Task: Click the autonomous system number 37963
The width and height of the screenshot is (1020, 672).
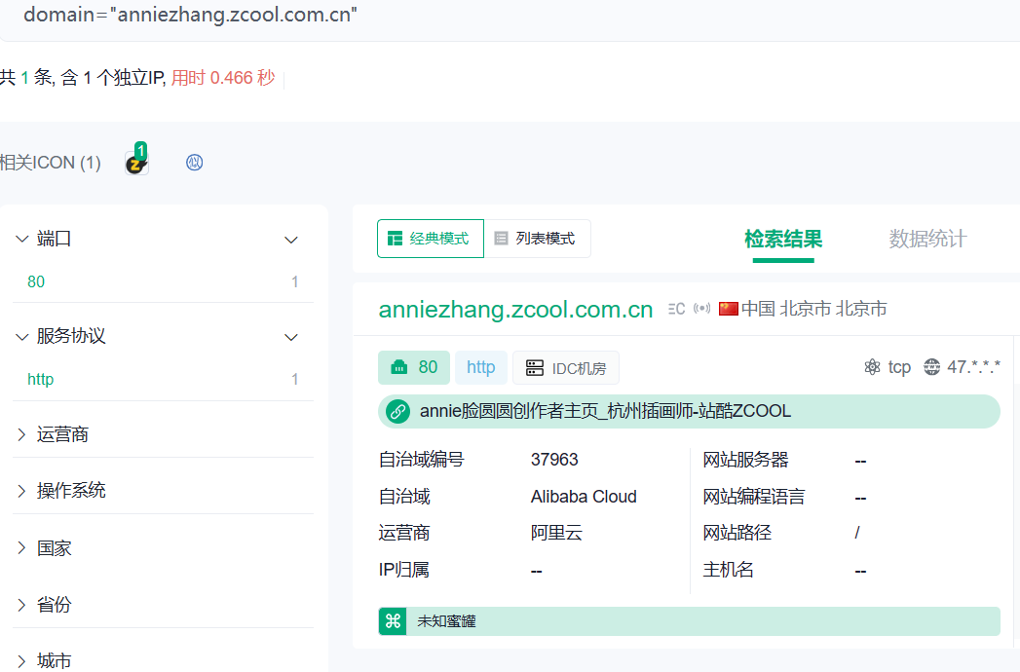Action: point(554,460)
